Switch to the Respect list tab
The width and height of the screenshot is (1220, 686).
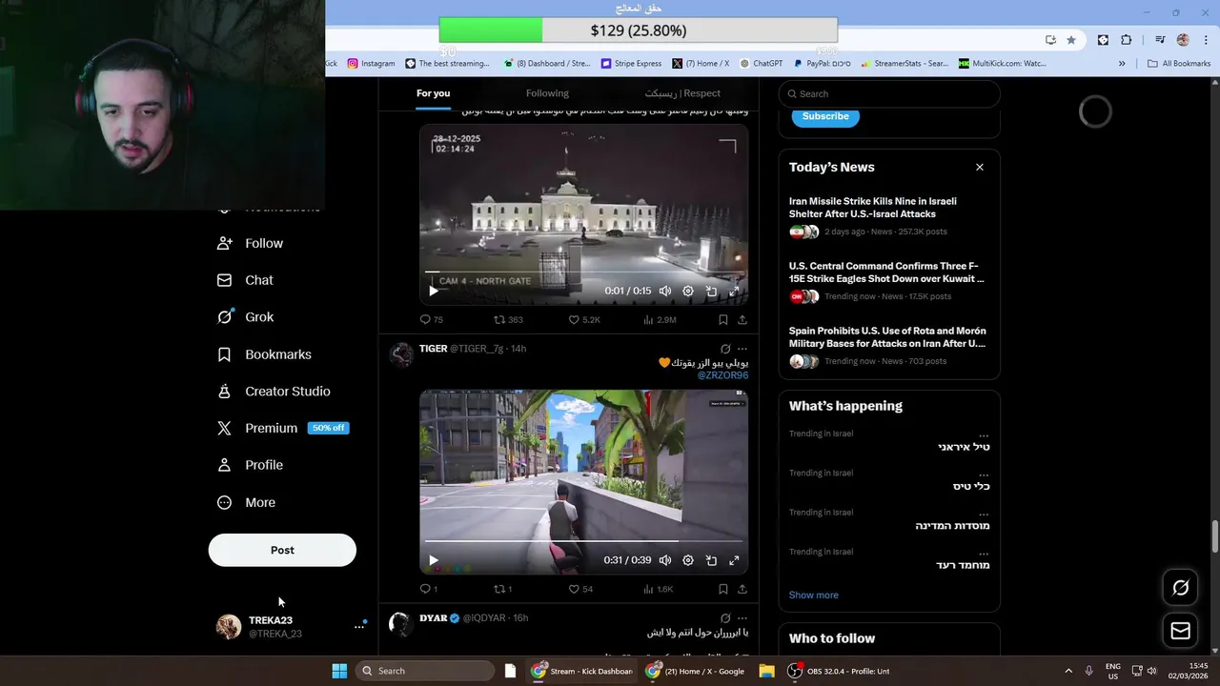[682, 93]
